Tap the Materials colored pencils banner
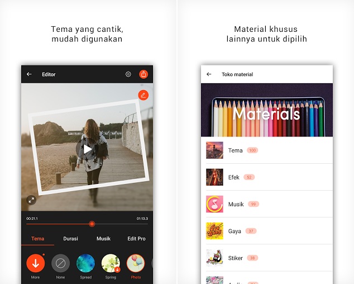The image size is (354, 284). click(267, 110)
